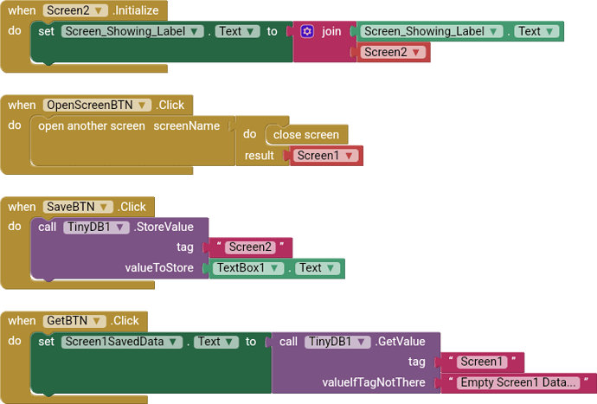This screenshot has width=597, height=404.
Task: Expand Screen_Showing_Label dropdown in set block
Action: click(x=132, y=31)
